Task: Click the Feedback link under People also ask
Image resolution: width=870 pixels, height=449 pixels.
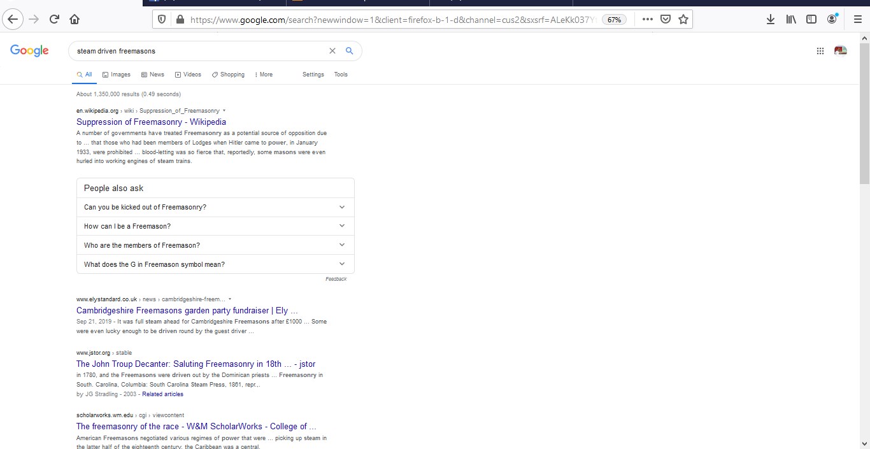Action: (336, 279)
